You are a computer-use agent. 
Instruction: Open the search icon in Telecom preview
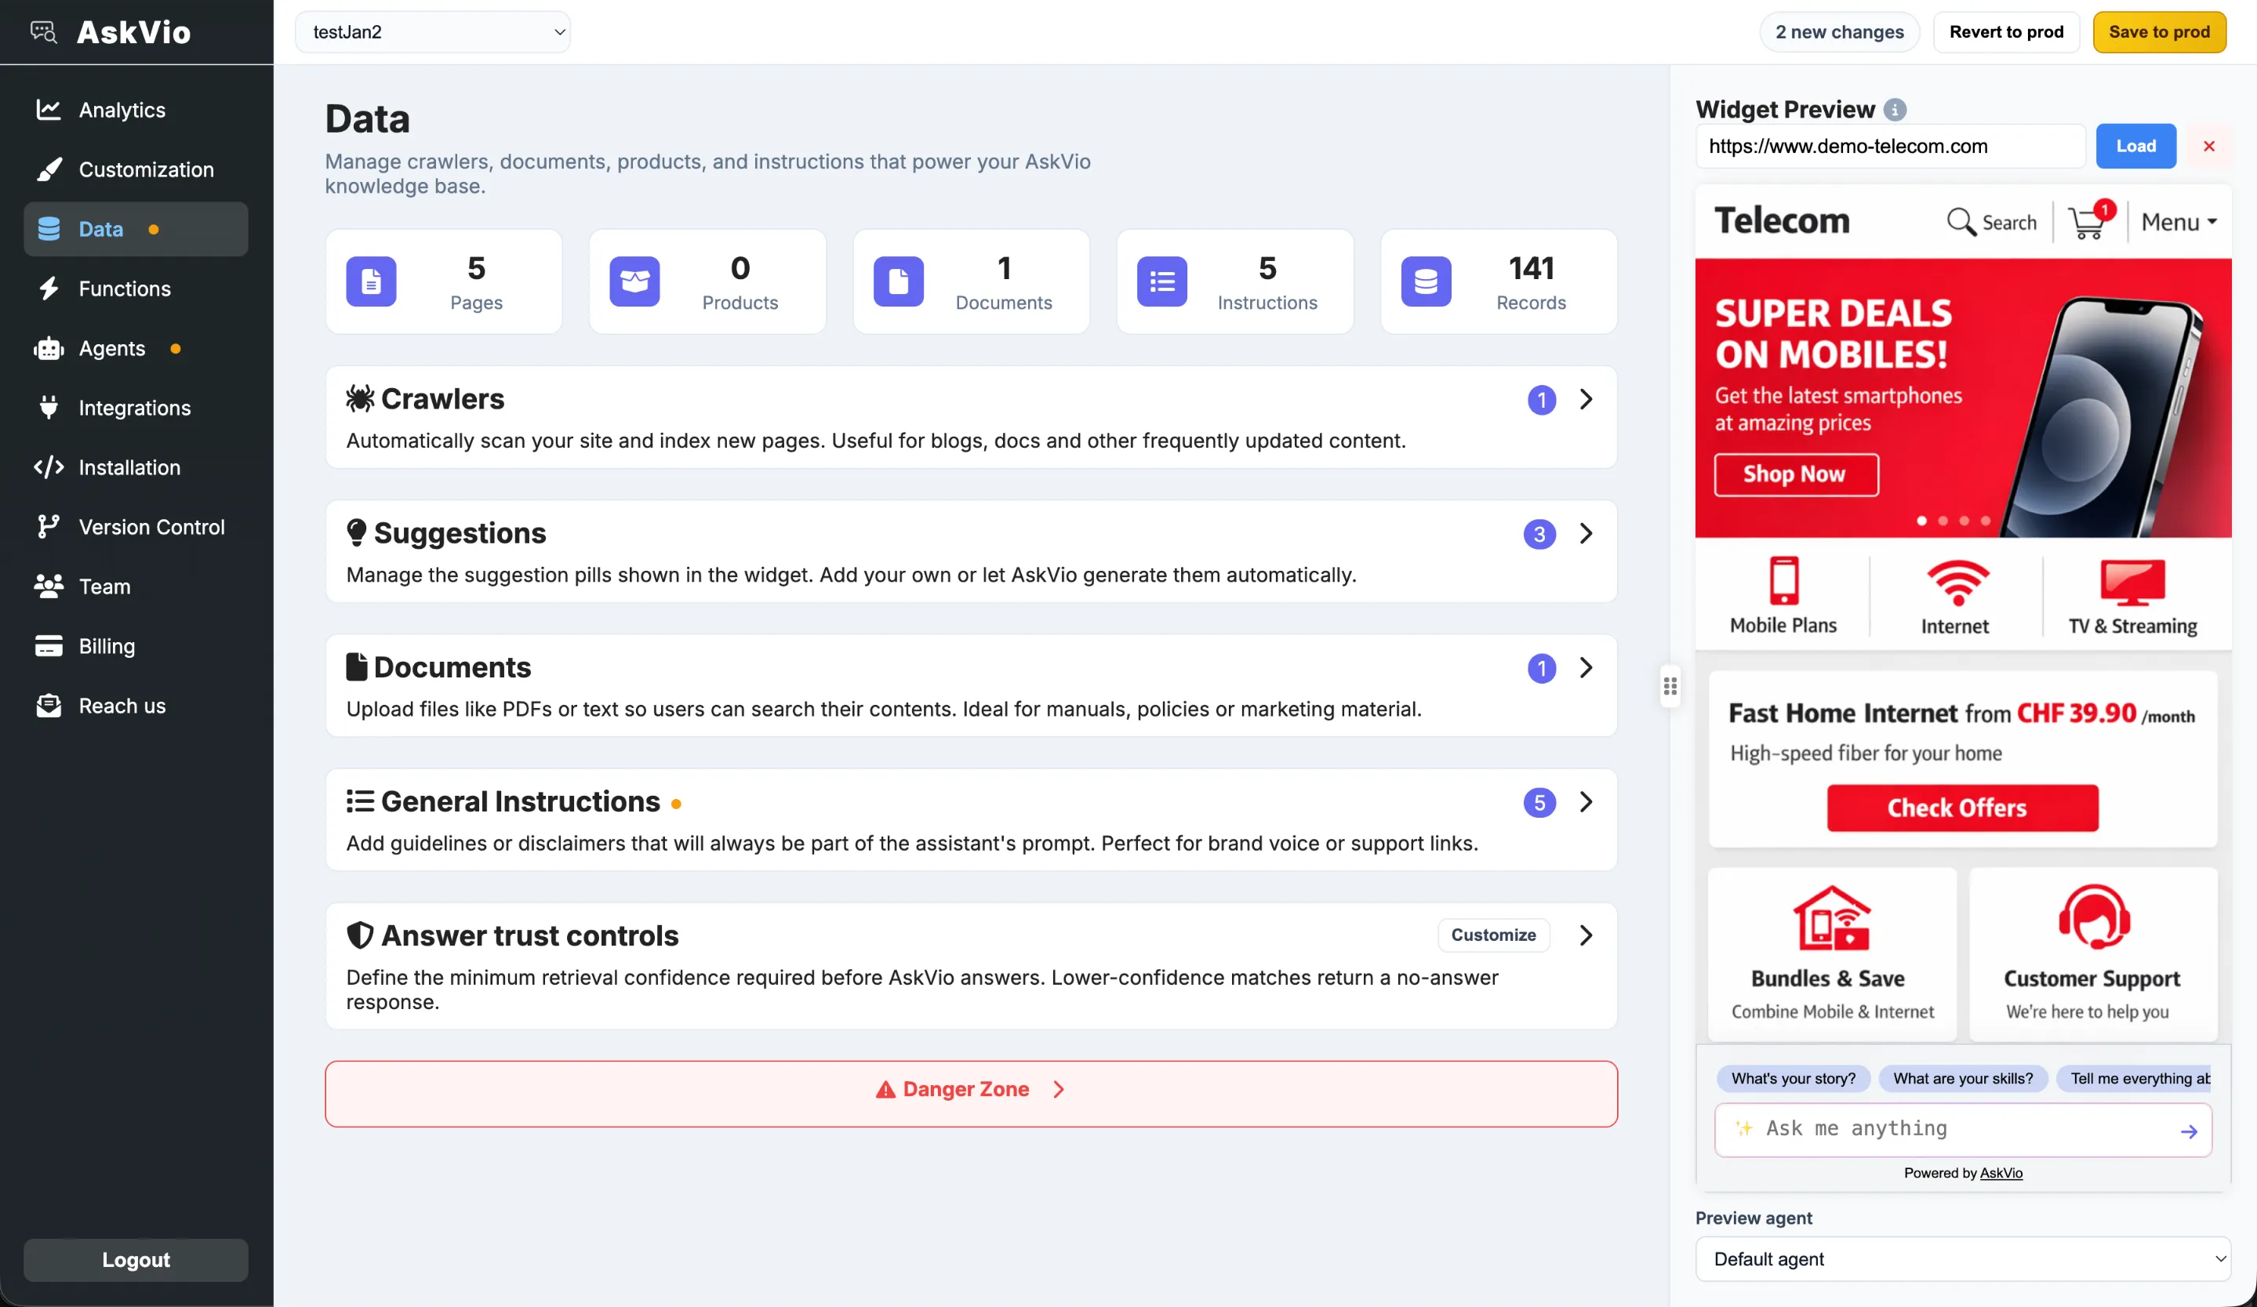coord(1961,222)
